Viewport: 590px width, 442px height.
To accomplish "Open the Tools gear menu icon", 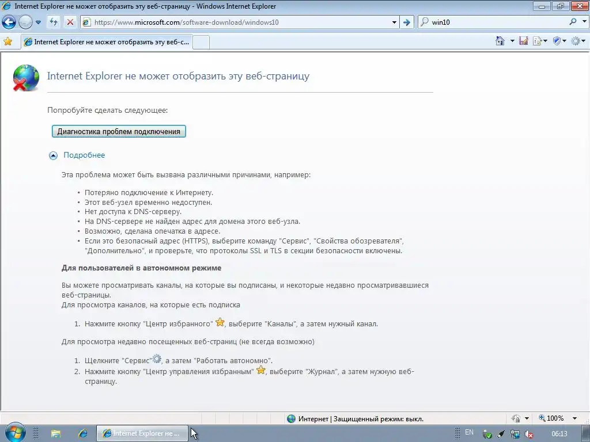I will [576, 41].
